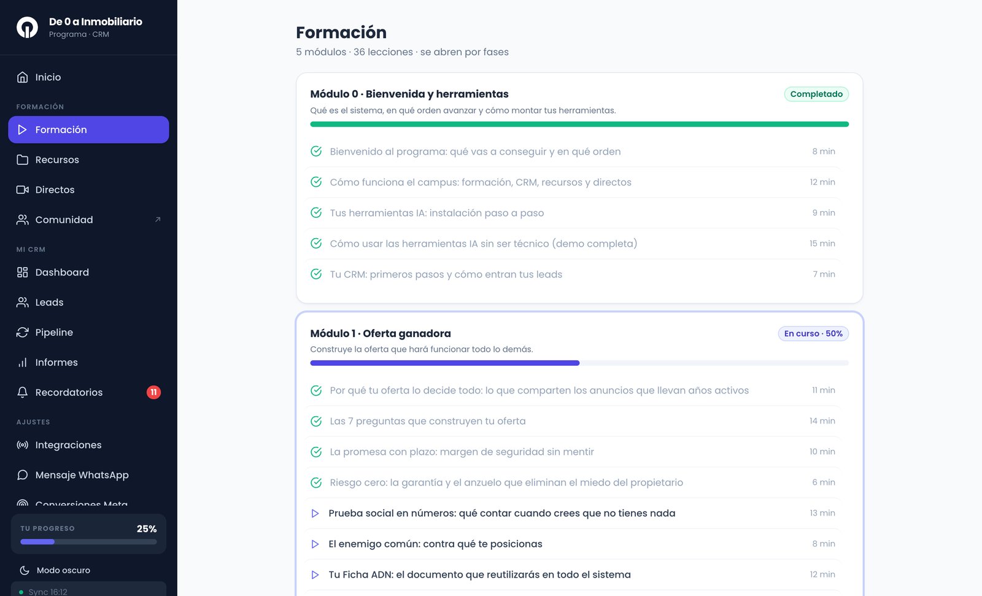This screenshot has height=596, width=982.
Task: Open the Leads page
Action: pyautogui.click(x=88, y=303)
